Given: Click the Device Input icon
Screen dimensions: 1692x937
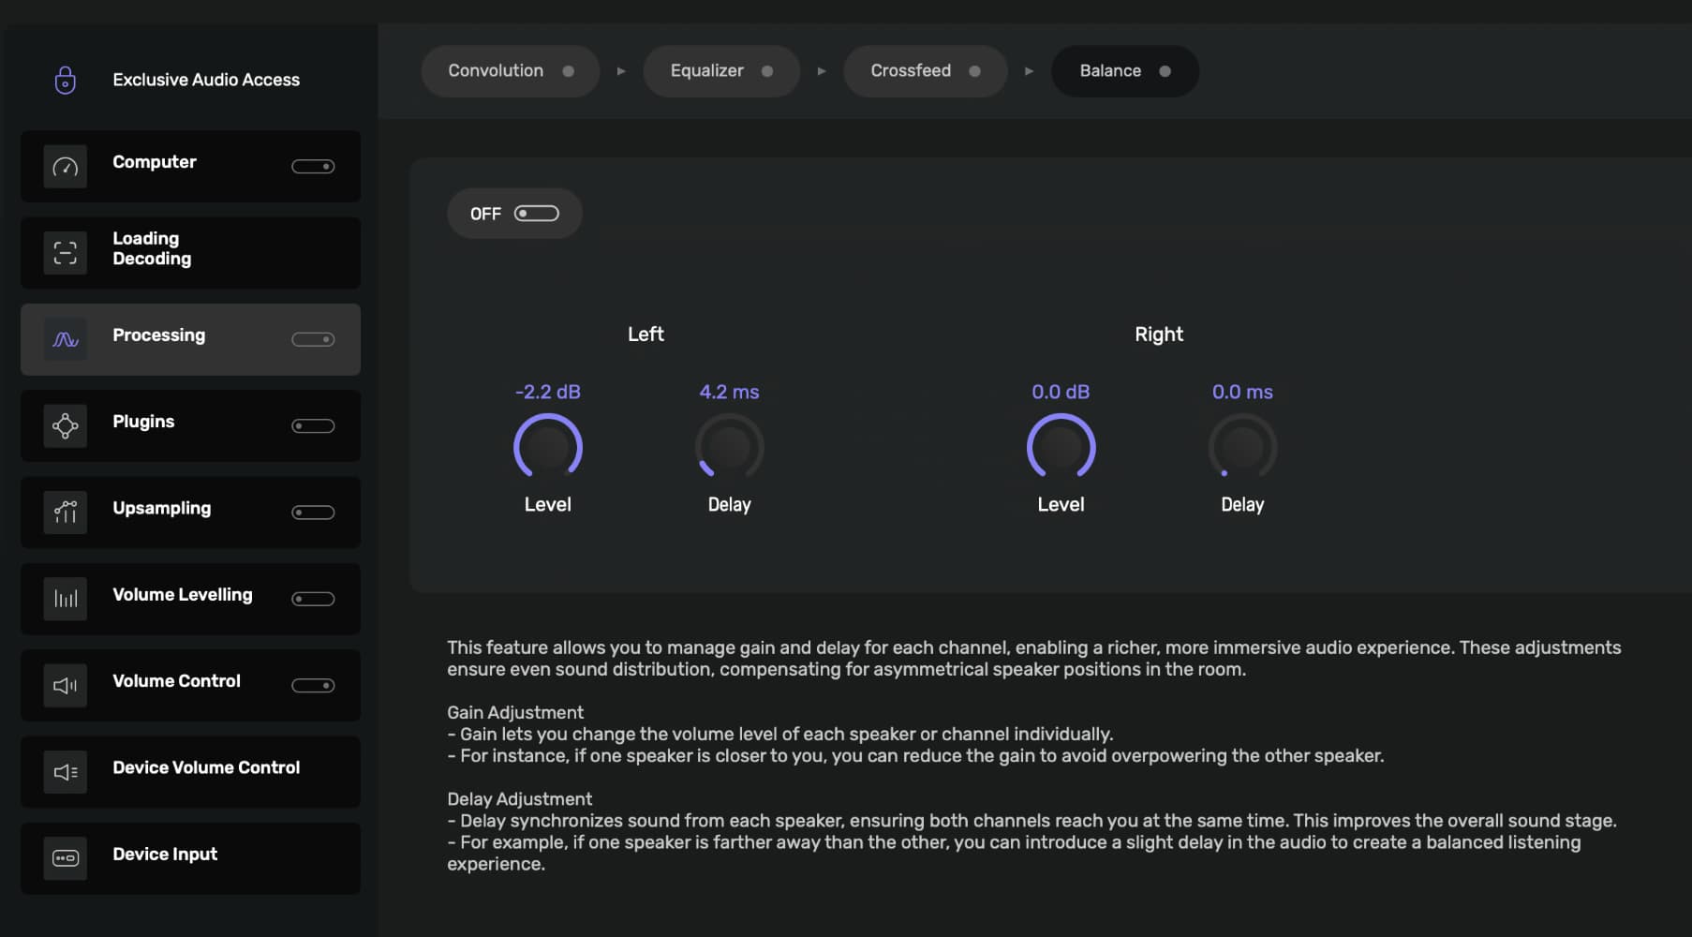Looking at the screenshot, I should tap(65, 858).
